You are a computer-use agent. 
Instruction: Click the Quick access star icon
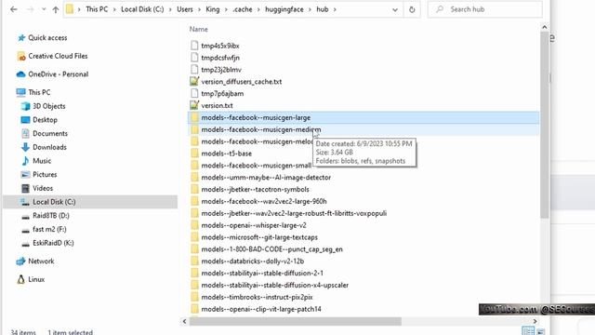21,37
